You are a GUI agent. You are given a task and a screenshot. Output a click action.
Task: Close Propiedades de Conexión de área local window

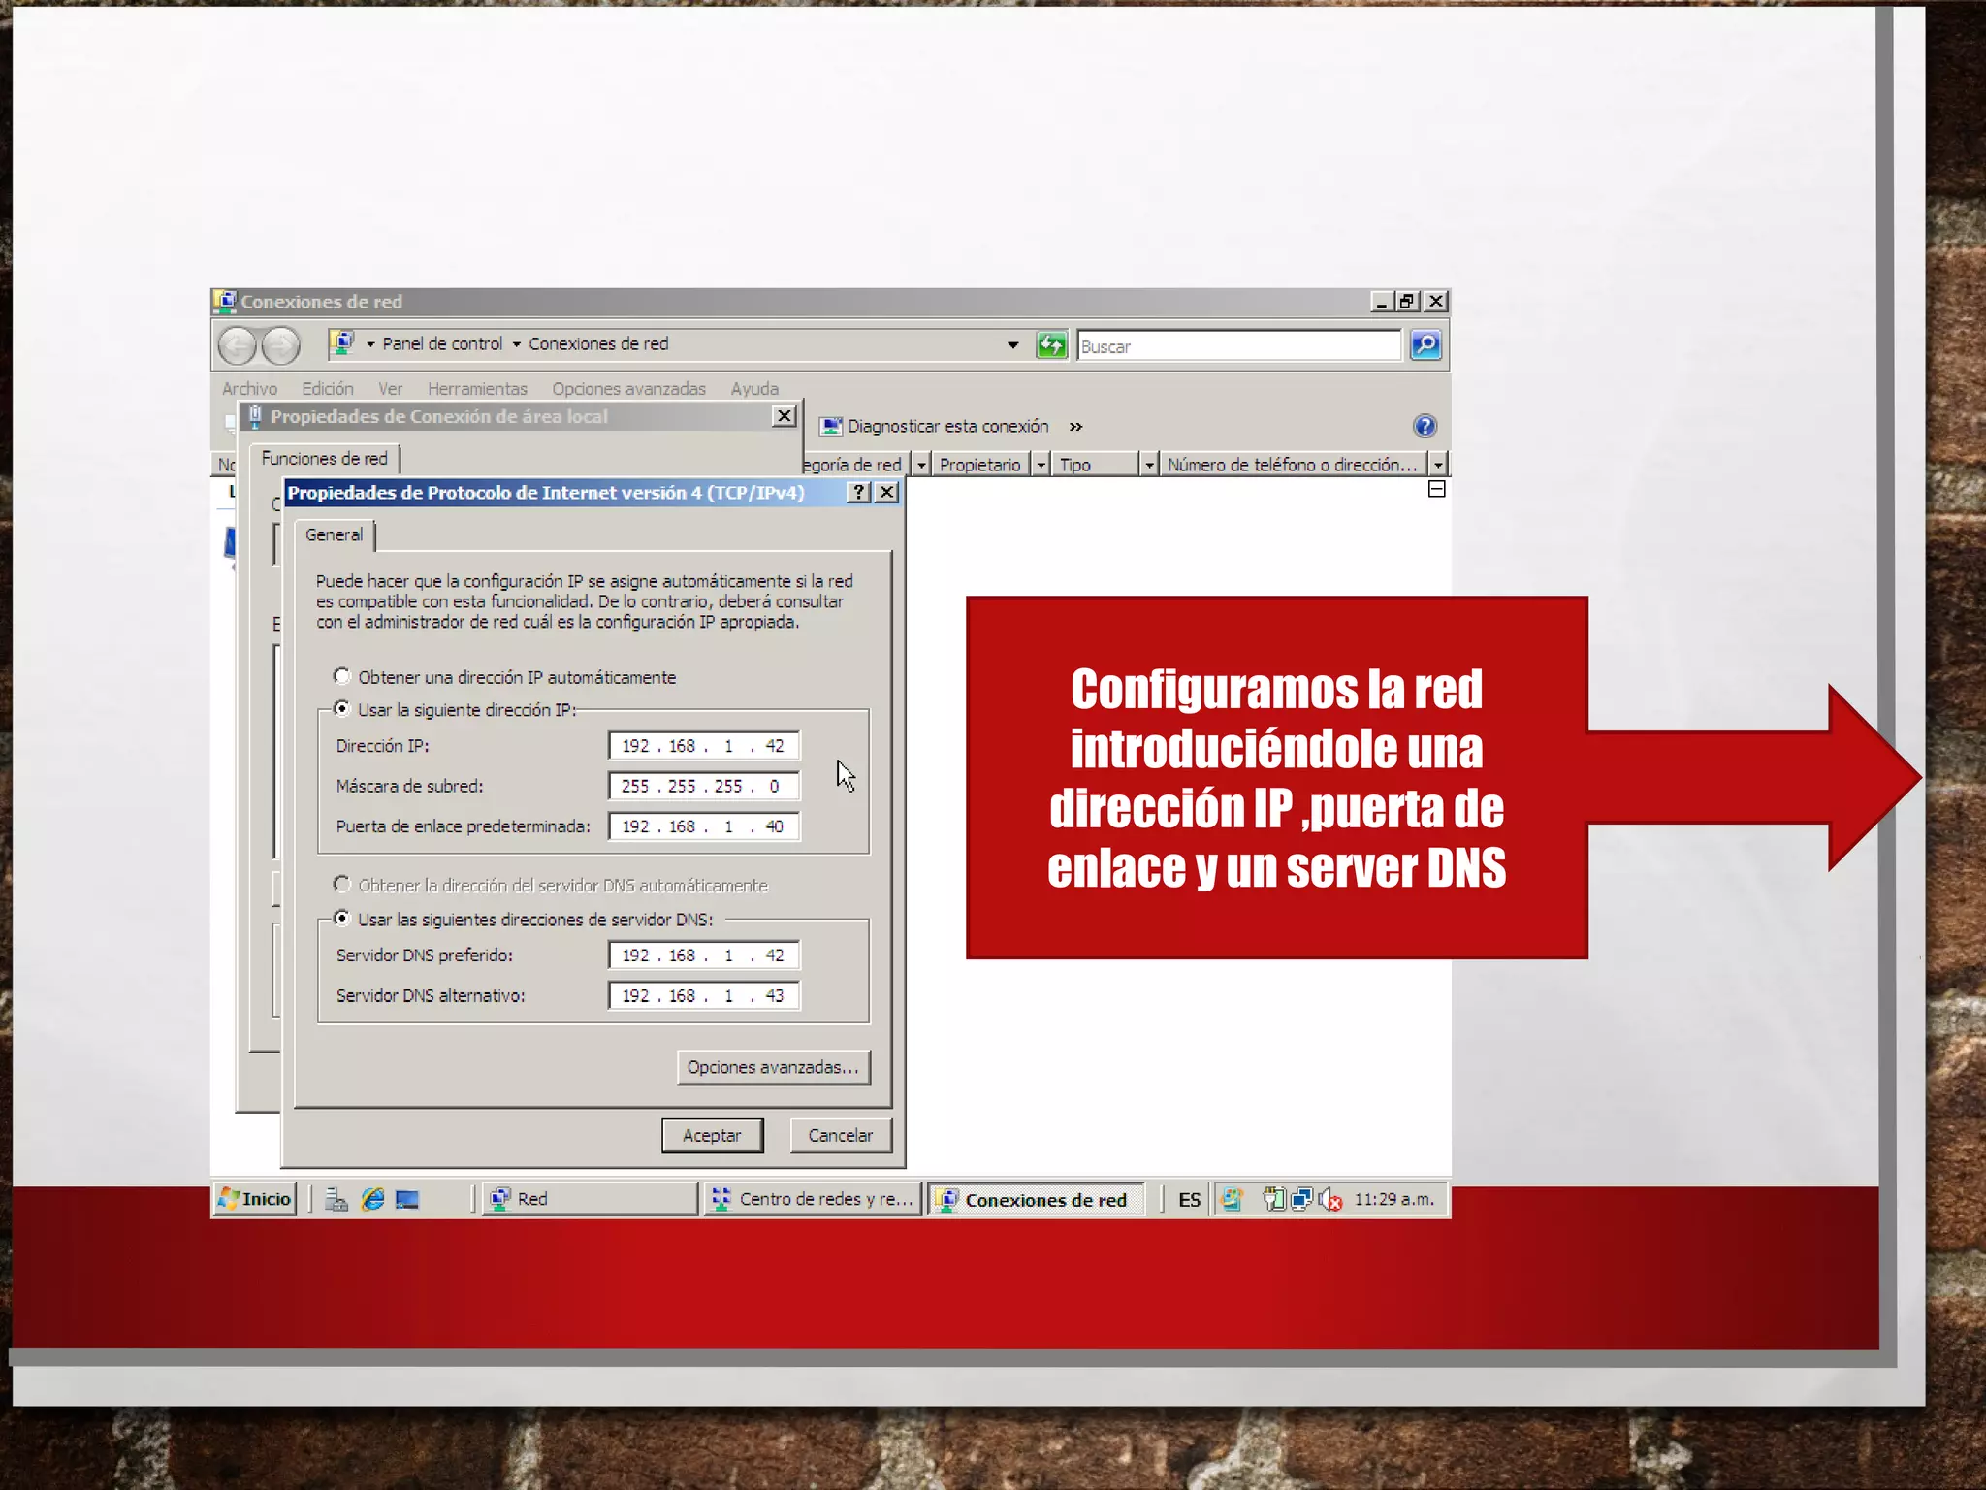click(784, 416)
